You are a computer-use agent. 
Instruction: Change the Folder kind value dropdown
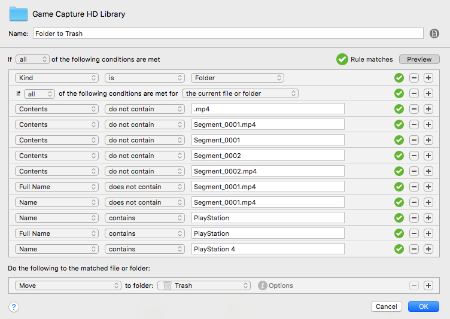click(x=237, y=78)
